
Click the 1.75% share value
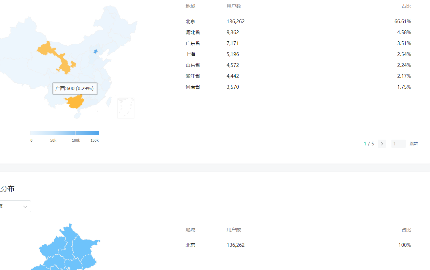[404, 87]
